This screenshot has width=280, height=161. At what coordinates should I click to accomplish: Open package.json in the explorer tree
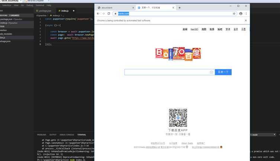click(17, 41)
